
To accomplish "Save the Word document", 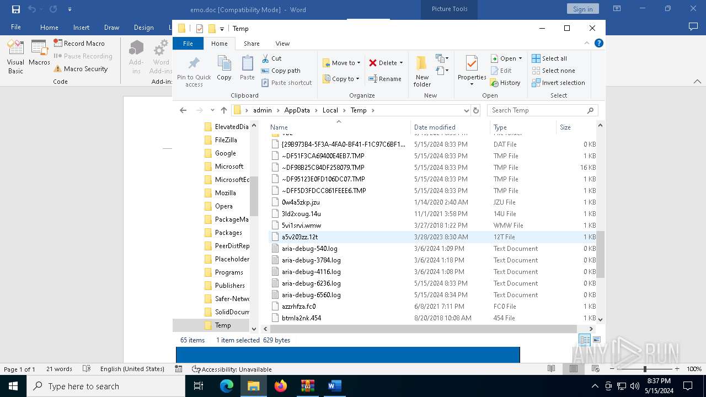I will [x=15, y=9].
